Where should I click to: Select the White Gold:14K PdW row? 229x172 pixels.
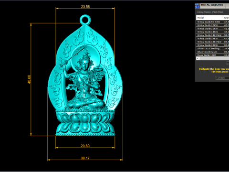tap(212, 35)
